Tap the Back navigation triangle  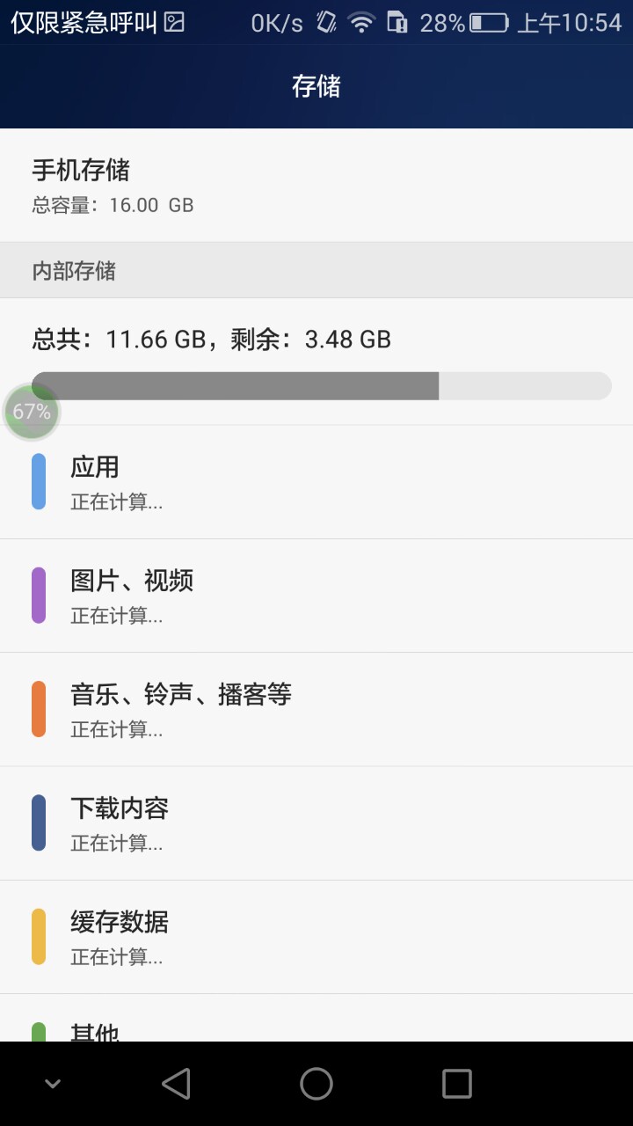(x=177, y=1084)
